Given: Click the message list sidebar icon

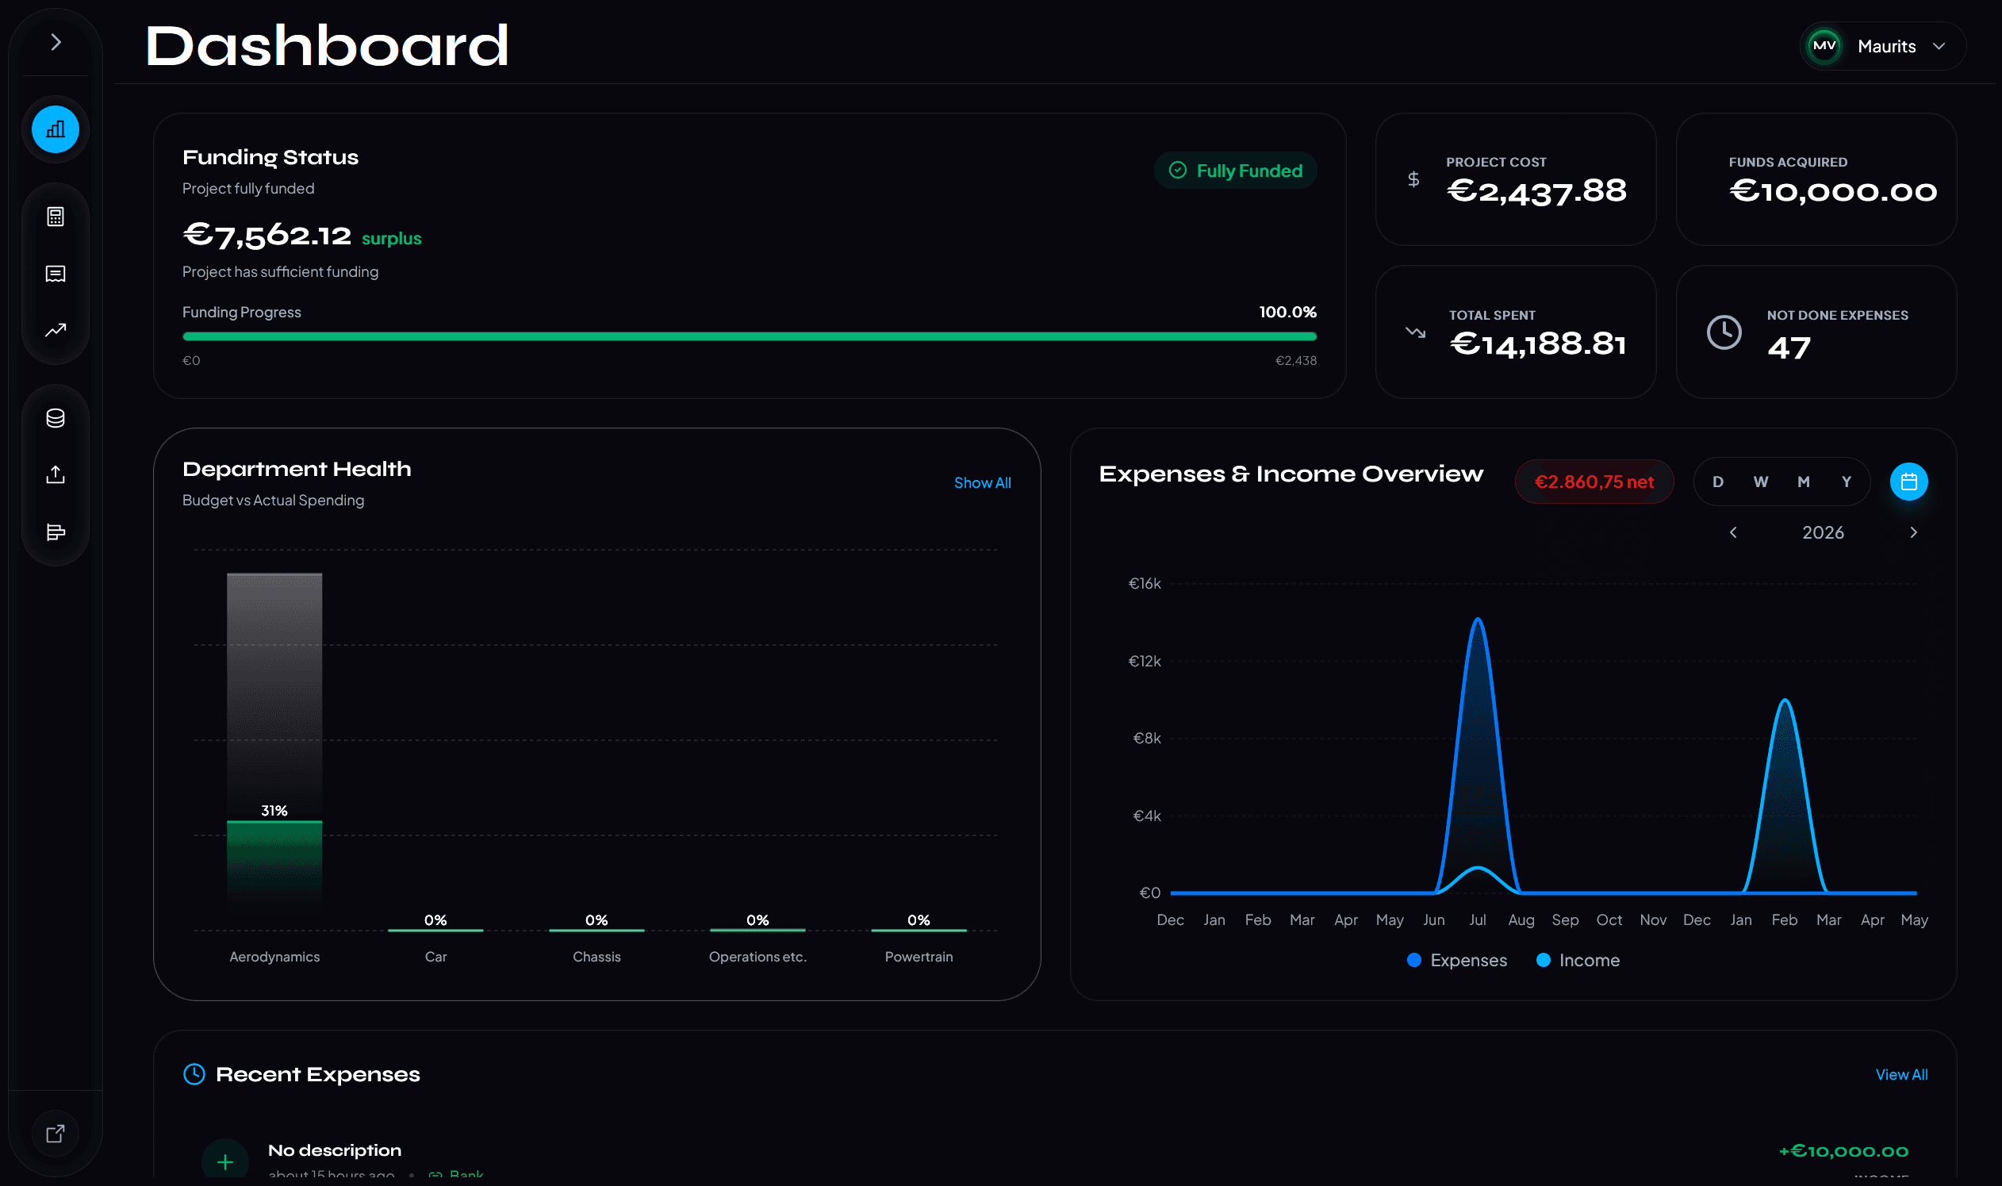Looking at the screenshot, I should tap(55, 274).
